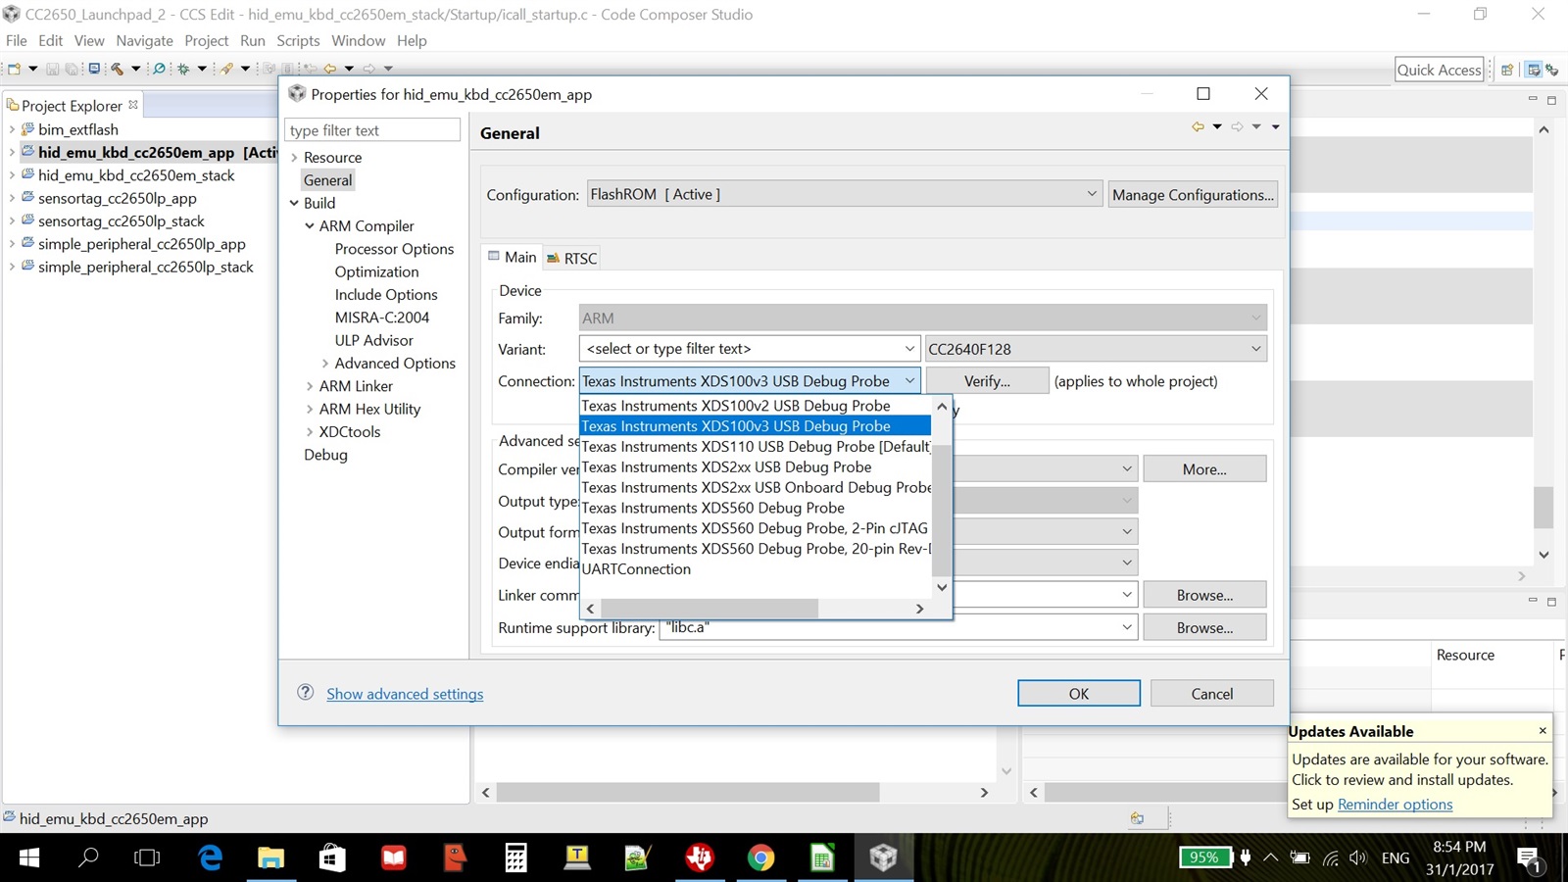Select XDS110 USB Debug Probe option

tap(755, 447)
